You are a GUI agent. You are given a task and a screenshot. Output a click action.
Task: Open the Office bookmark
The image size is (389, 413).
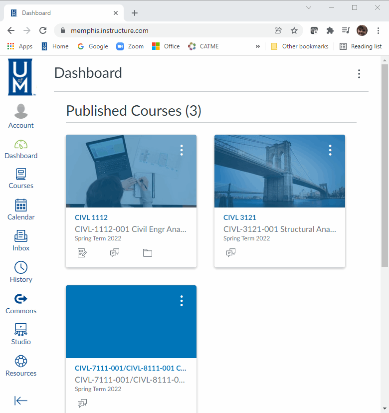tap(166, 46)
